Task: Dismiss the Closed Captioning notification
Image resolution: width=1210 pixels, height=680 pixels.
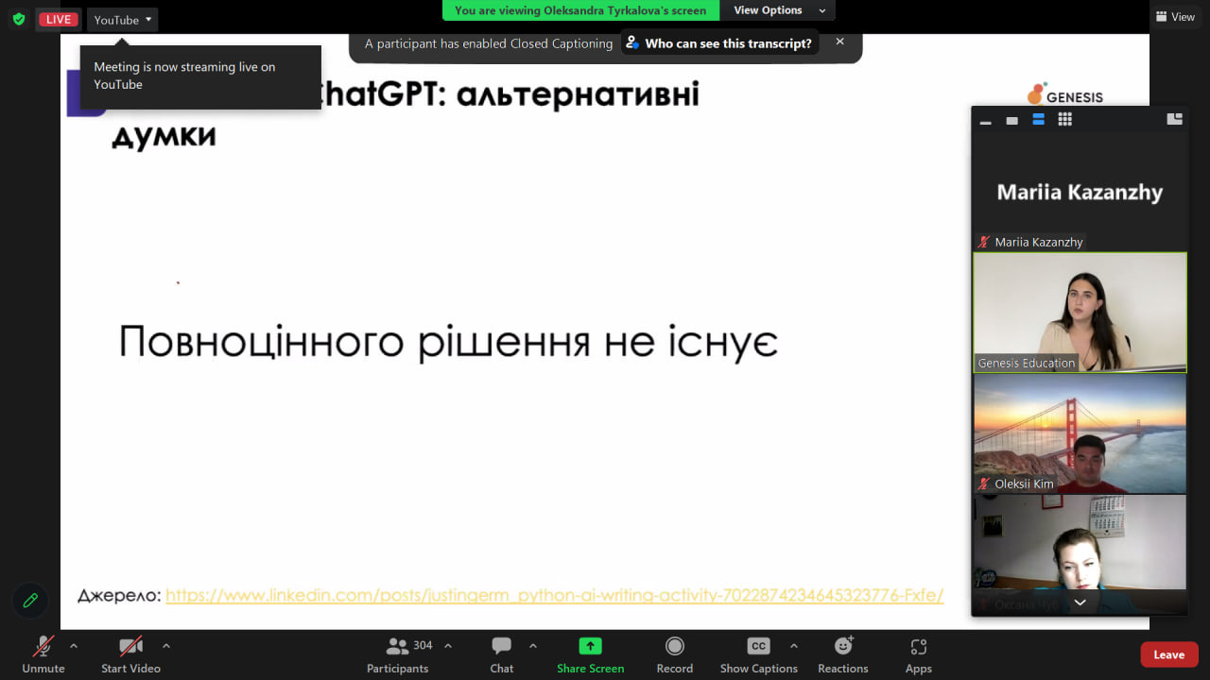Action: (x=839, y=42)
